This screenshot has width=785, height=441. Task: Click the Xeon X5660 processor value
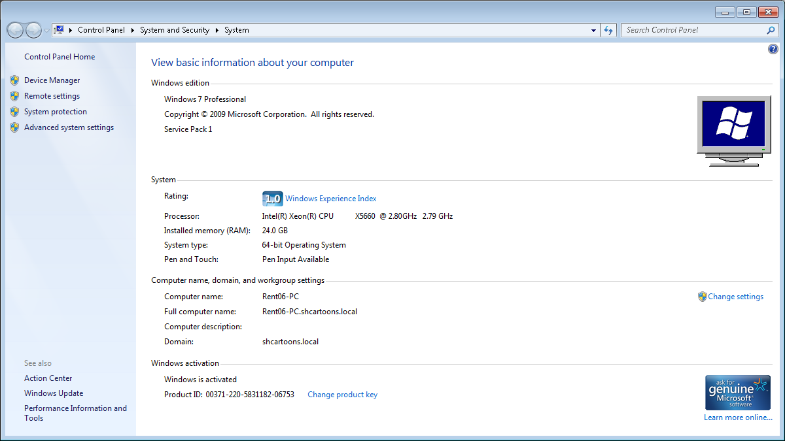click(357, 216)
